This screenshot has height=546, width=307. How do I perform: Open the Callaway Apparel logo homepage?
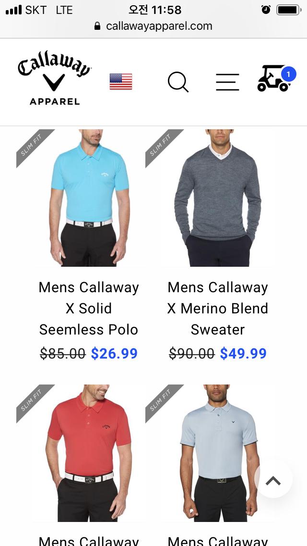tap(54, 81)
